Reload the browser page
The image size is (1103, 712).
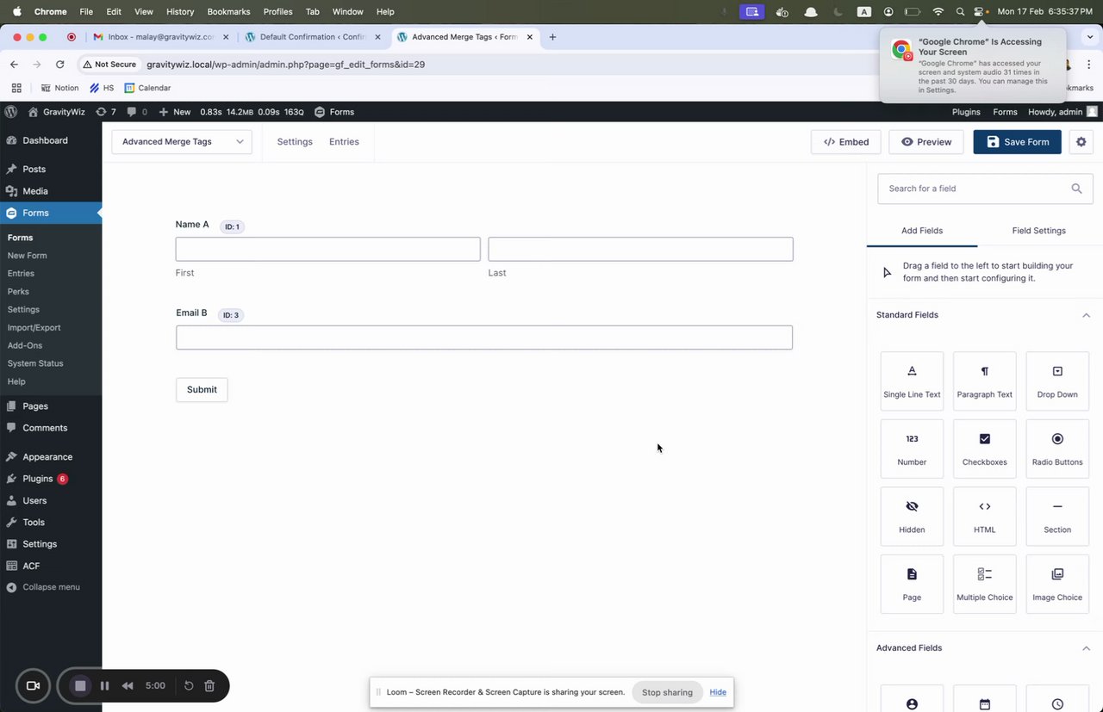pos(59,65)
